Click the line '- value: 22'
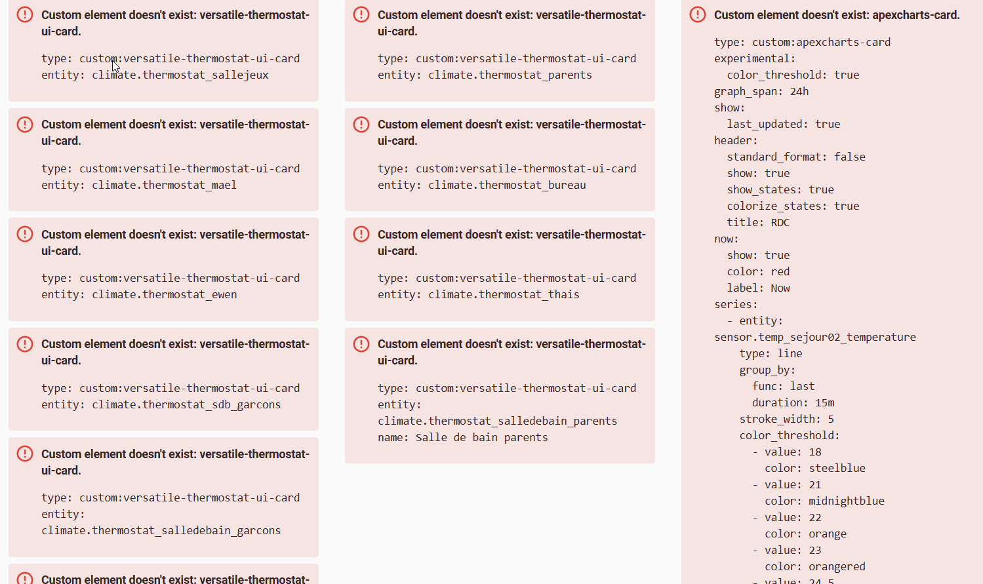 click(786, 517)
